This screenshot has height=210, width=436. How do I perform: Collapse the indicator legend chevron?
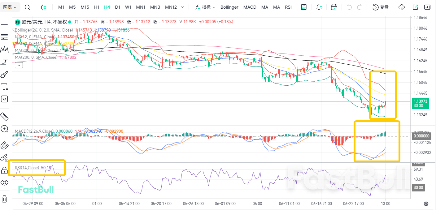click(19, 65)
